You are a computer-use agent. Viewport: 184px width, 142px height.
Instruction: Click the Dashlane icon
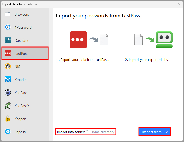(8, 40)
